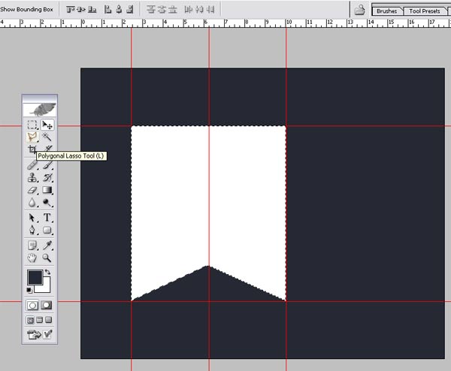Align horizontal centers of layers

pyautogui.click(x=119, y=10)
